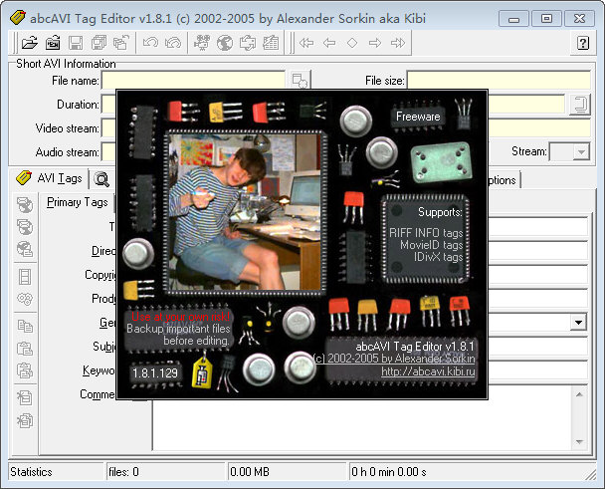This screenshot has width=605, height=489.
Task: Minimize the abcAVI Tag Editor window
Action: point(513,18)
